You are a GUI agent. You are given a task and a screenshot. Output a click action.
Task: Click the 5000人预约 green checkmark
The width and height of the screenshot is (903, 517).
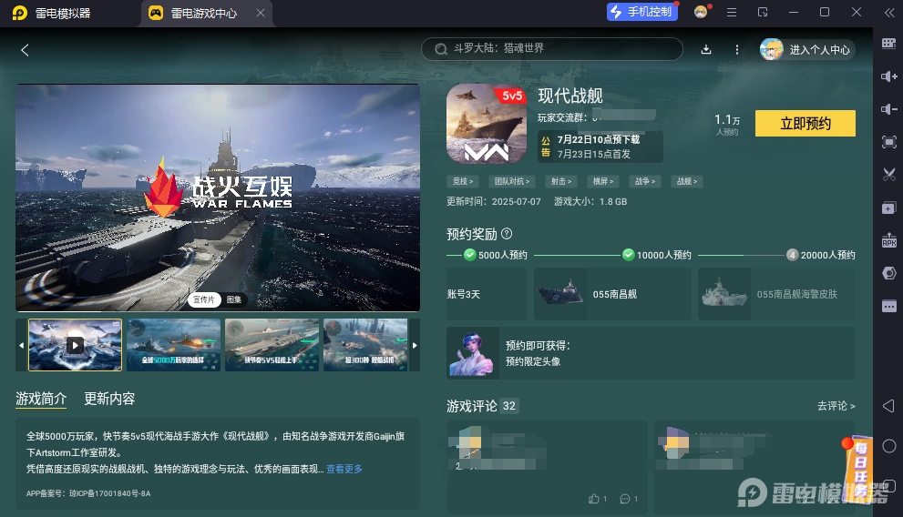(x=470, y=255)
